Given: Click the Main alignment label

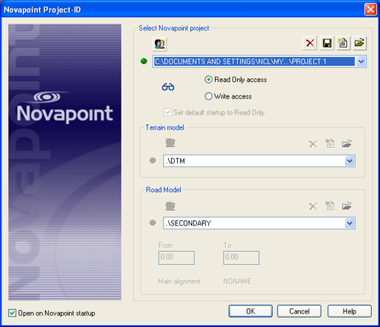Looking at the screenshot, I should 179,281.
